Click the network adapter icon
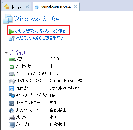This screenshot has height=130, width=133. [x=12, y=96]
